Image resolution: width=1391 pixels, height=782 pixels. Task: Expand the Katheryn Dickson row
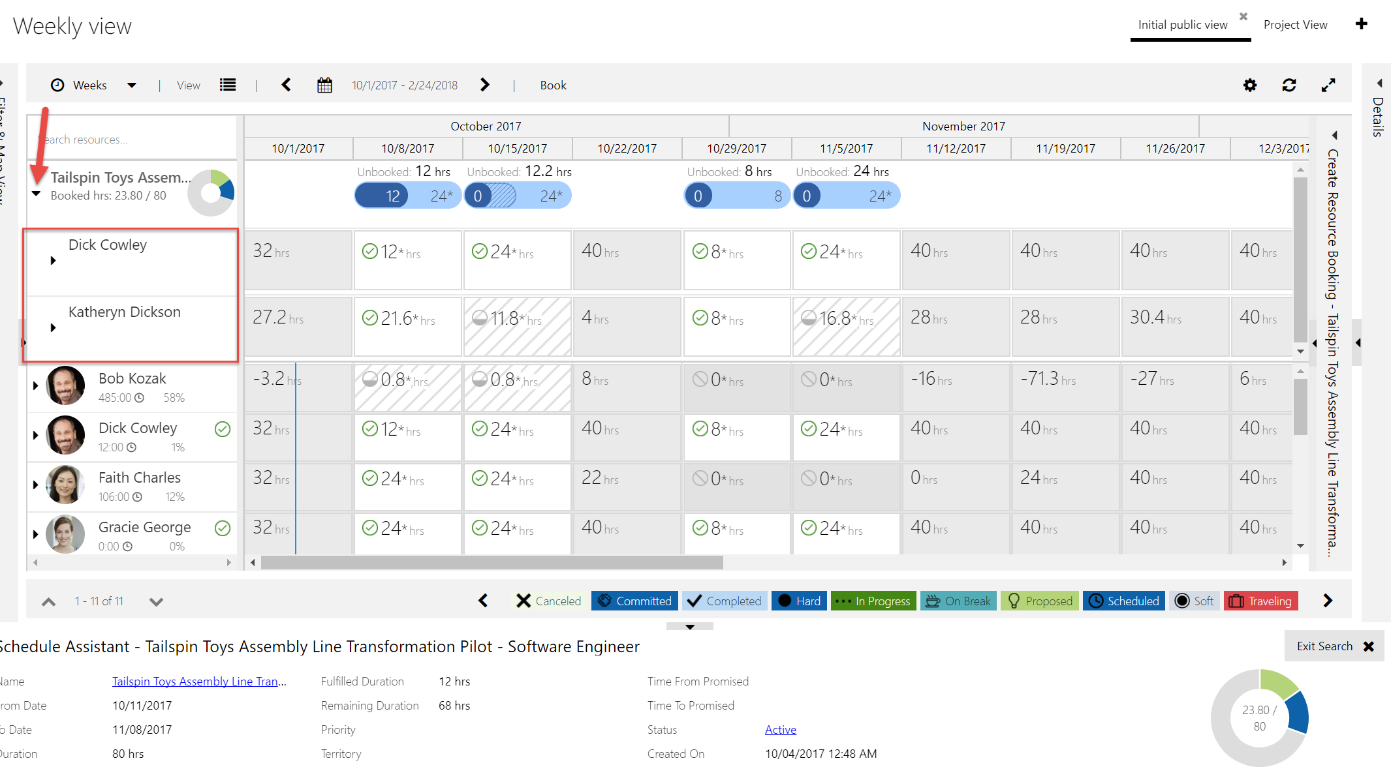[x=53, y=327]
